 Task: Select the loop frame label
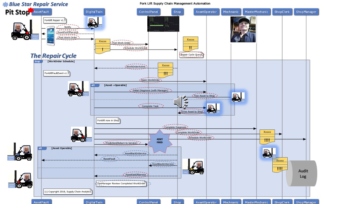pyautogui.click(x=38, y=61)
